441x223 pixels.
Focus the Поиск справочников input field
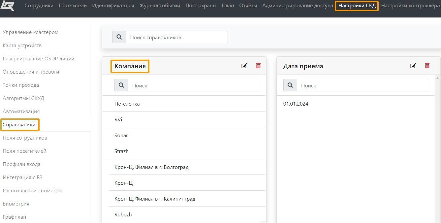pos(176,37)
